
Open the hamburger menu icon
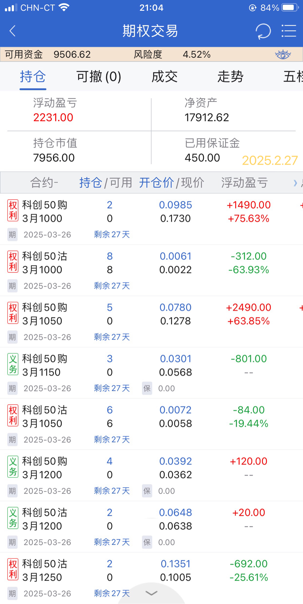[x=289, y=31]
